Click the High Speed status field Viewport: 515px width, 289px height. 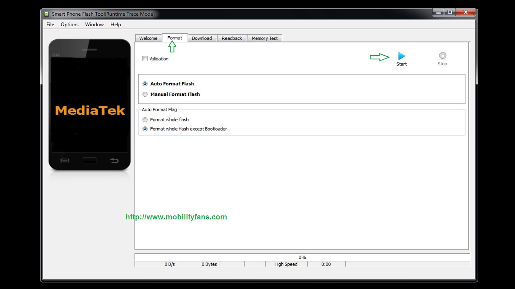tap(286, 264)
